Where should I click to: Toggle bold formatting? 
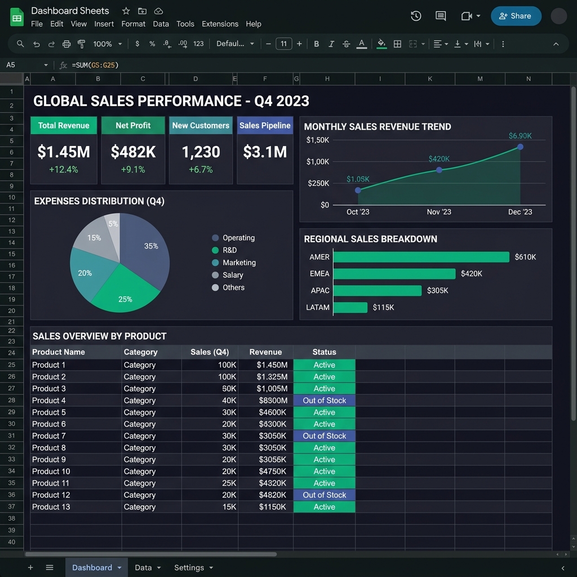click(316, 44)
